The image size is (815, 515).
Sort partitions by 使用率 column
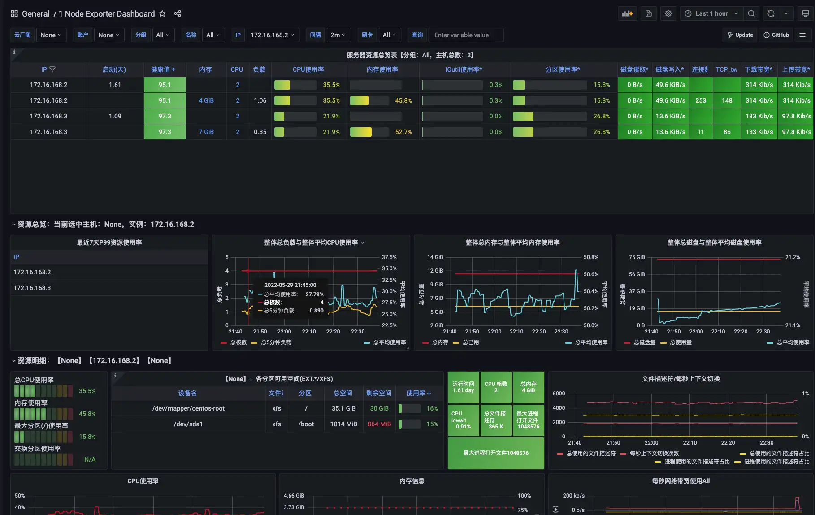pos(418,393)
